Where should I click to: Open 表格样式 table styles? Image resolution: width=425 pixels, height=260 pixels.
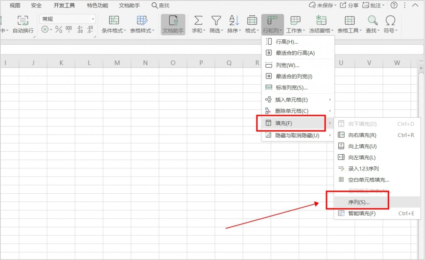click(142, 24)
